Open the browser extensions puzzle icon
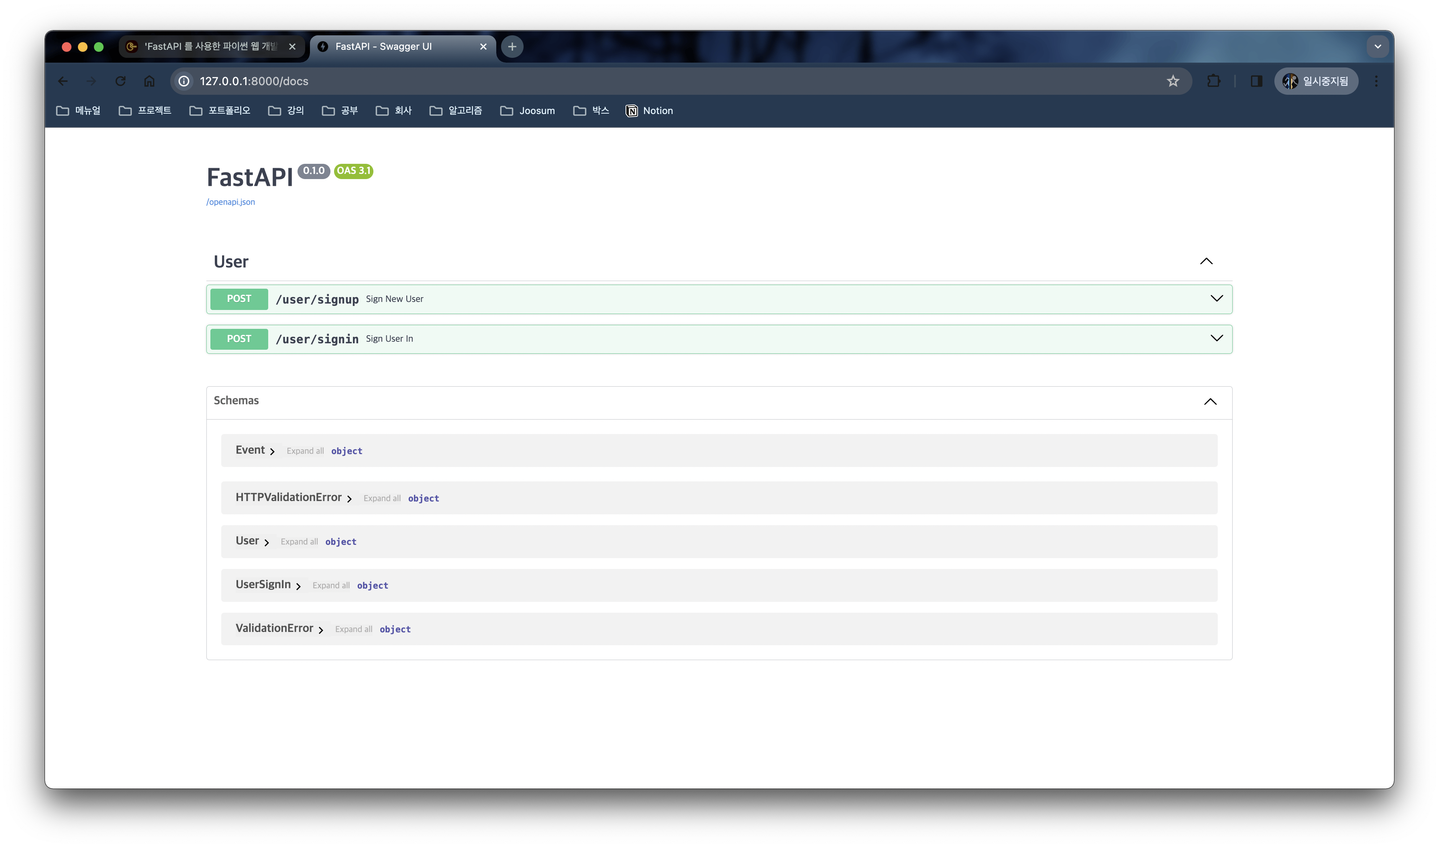Image resolution: width=1439 pixels, height=848 pixels. tap(1213, 81)
